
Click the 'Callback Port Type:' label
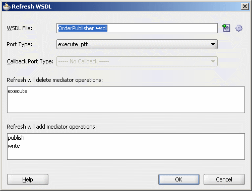30,61
